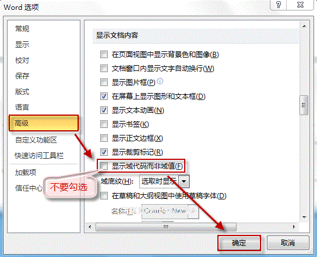This screenshot has width=317, height=257.
Task: Uncheck 显示裁剪标记 checkbox
Action: point(104,152)
